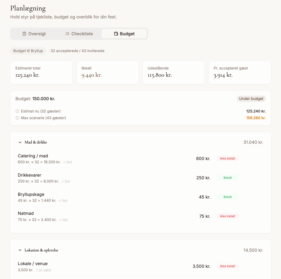Viewport: 281px width, 279px height.
Task: Switch Catering pricing to fast
Action: [67, 162]
